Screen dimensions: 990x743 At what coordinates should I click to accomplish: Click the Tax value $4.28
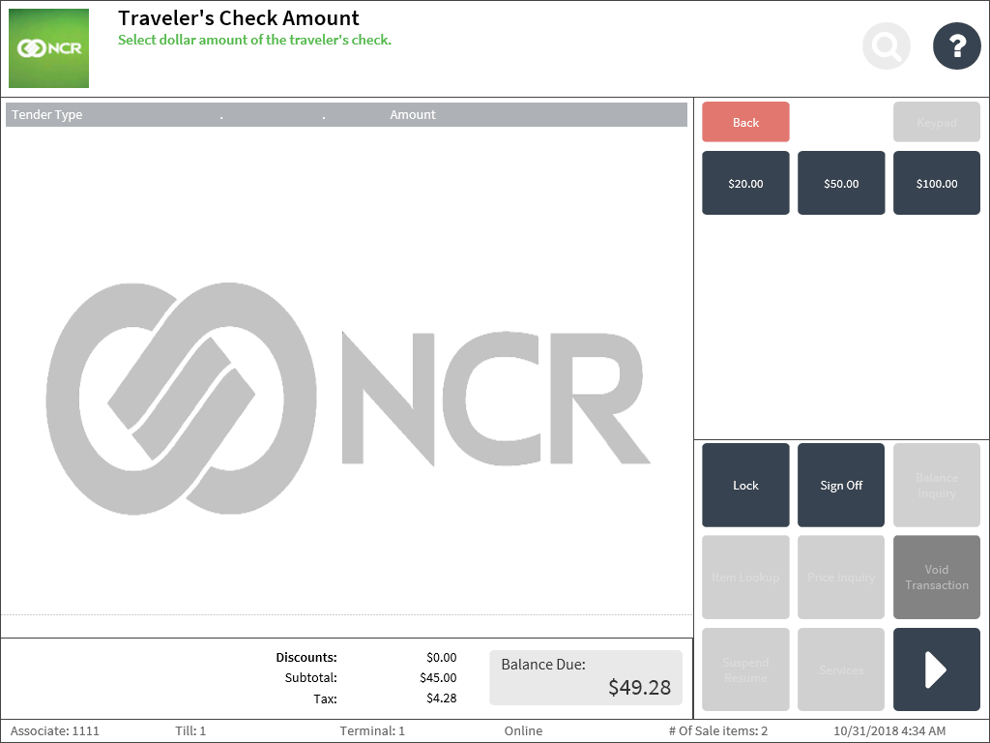click(x=441, y=698)
